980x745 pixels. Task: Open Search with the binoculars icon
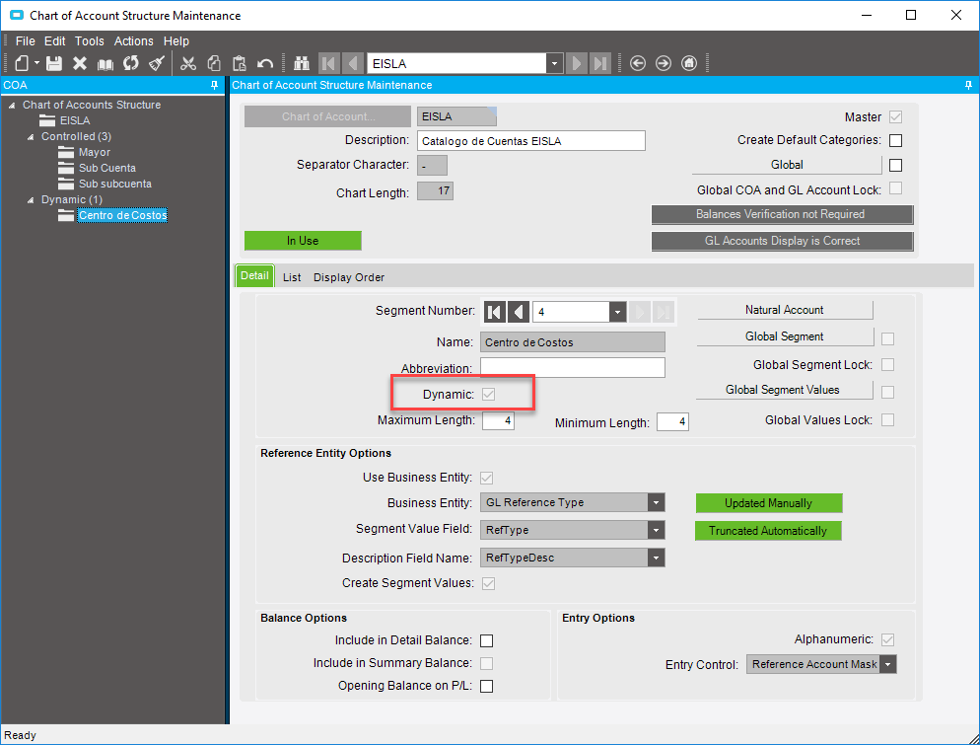tap(302, 63)
